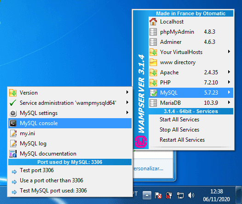
Task: Click the MySQL documentation info icon
Action: 13,154
